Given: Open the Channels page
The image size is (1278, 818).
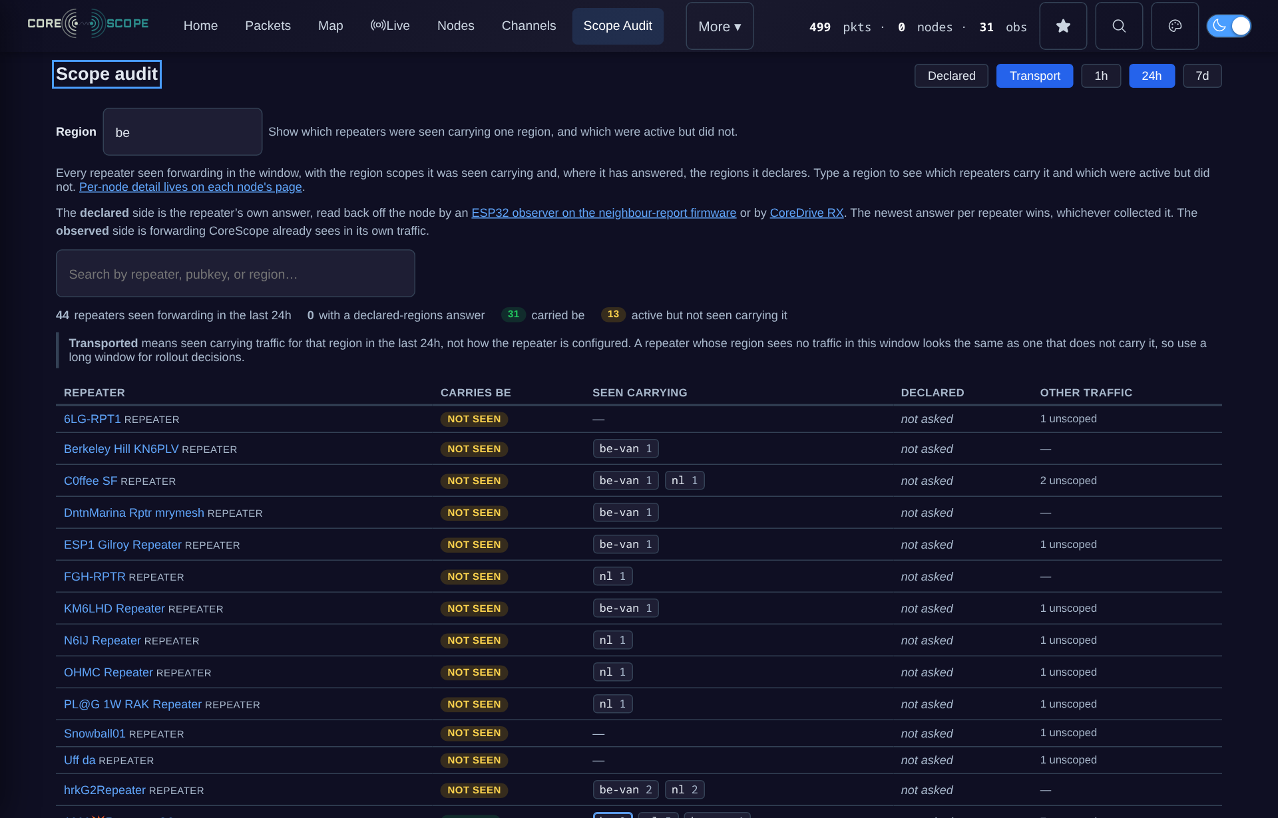Looking at the screenshot, I should coord(529,26).
